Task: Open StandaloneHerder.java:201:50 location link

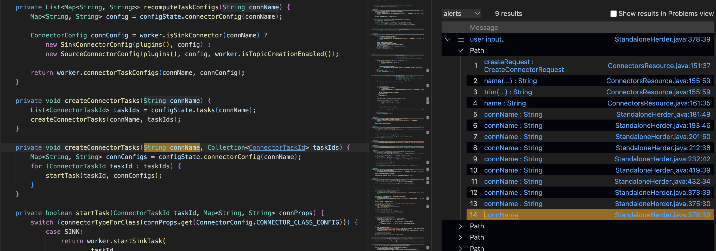Action: (x=663, y=137)
